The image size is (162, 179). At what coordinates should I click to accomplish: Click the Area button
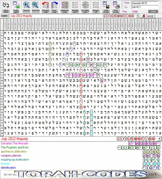tap(153, 11)
